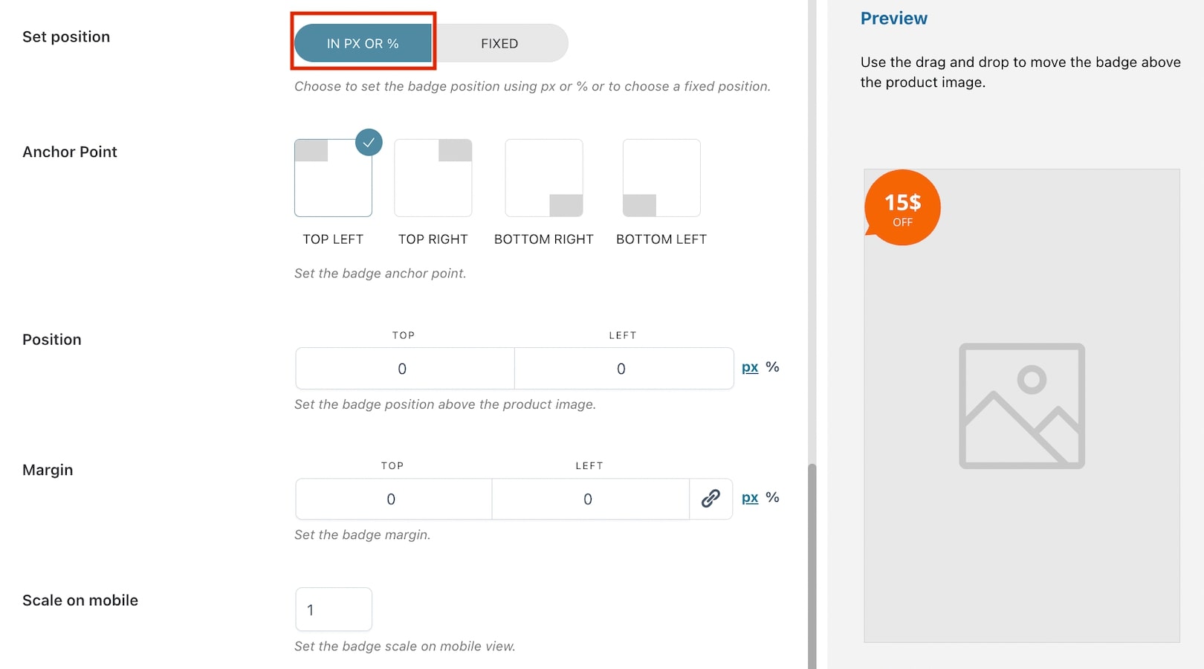This screenshot has height=669, width=1204.
Task: Click the image placeholder icon in preview
Action: click(1022, 406)
